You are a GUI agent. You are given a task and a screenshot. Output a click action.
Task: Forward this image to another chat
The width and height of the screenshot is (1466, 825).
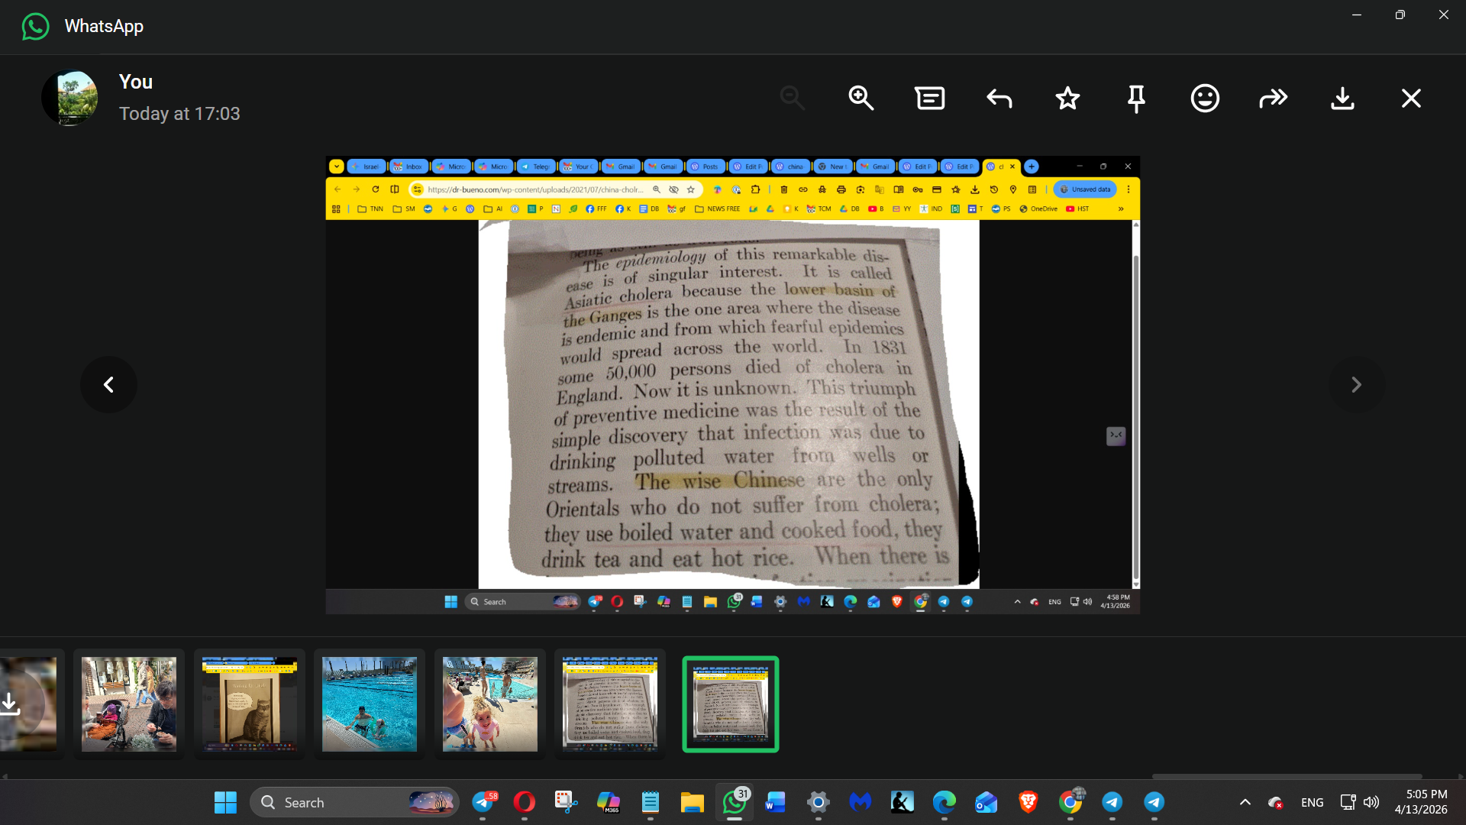click(x=1273, y=98)
